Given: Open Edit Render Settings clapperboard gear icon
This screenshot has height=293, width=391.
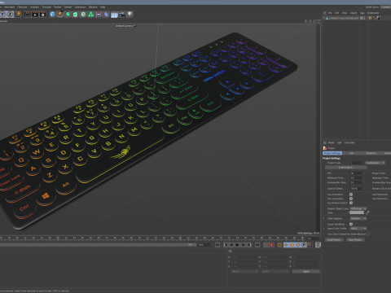Looking at the screenshot, I should [42, 14].
